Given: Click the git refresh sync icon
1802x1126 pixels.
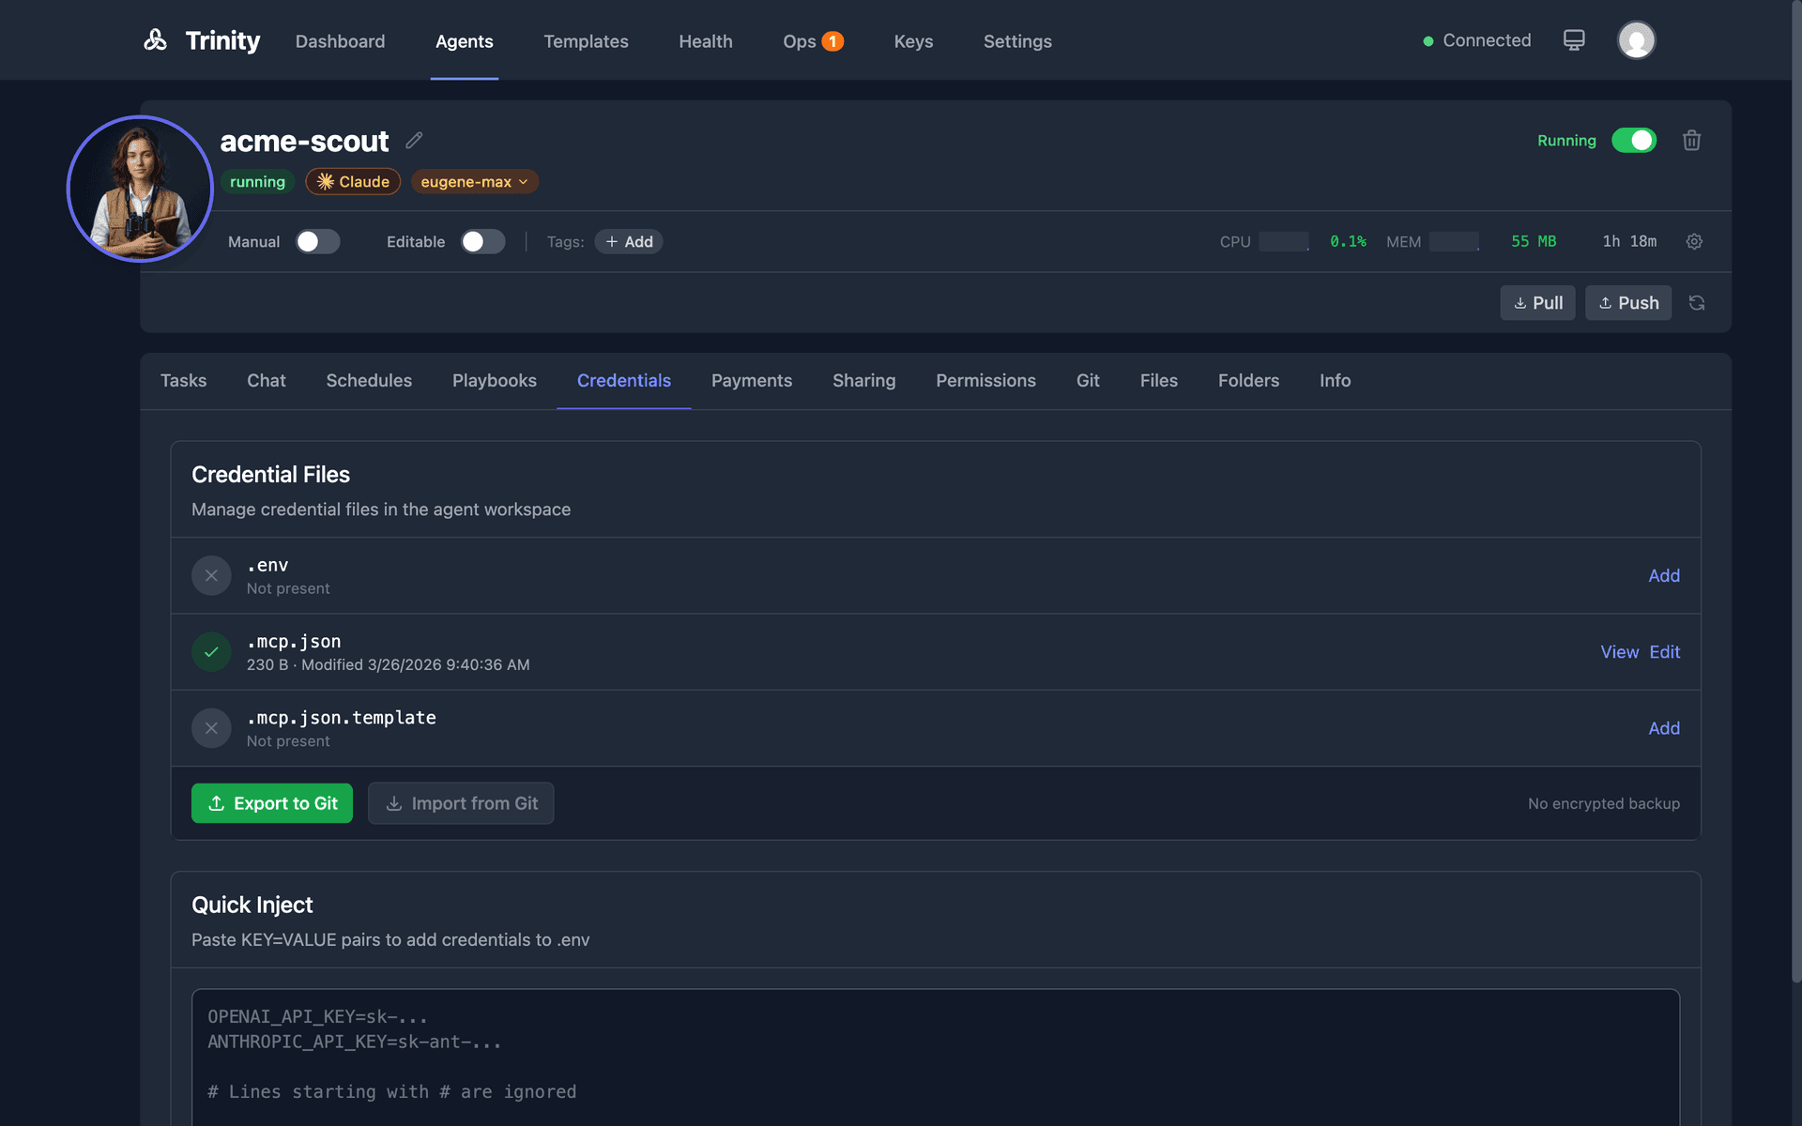Looking at the screenshot, I should (1697, 303).
